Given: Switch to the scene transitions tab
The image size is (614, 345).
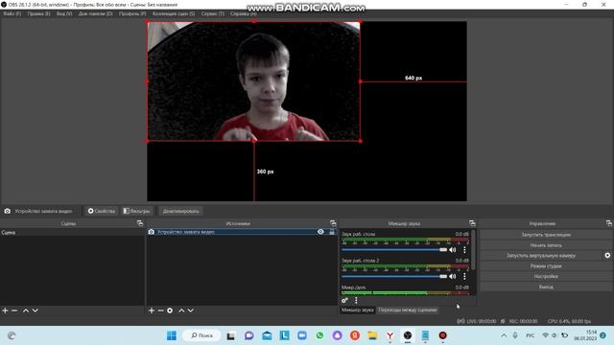Looking at the screenshot, I should pyautogui.click(x=407, y=310).
